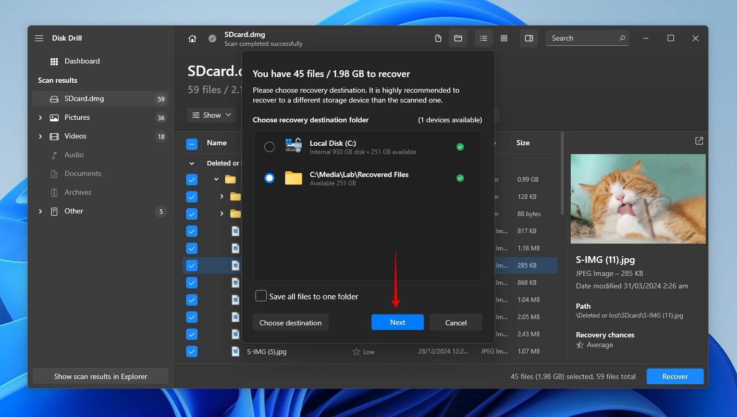The image size is (737, 417).
Task: Toggle the preview panel icon
Action: 529,39
